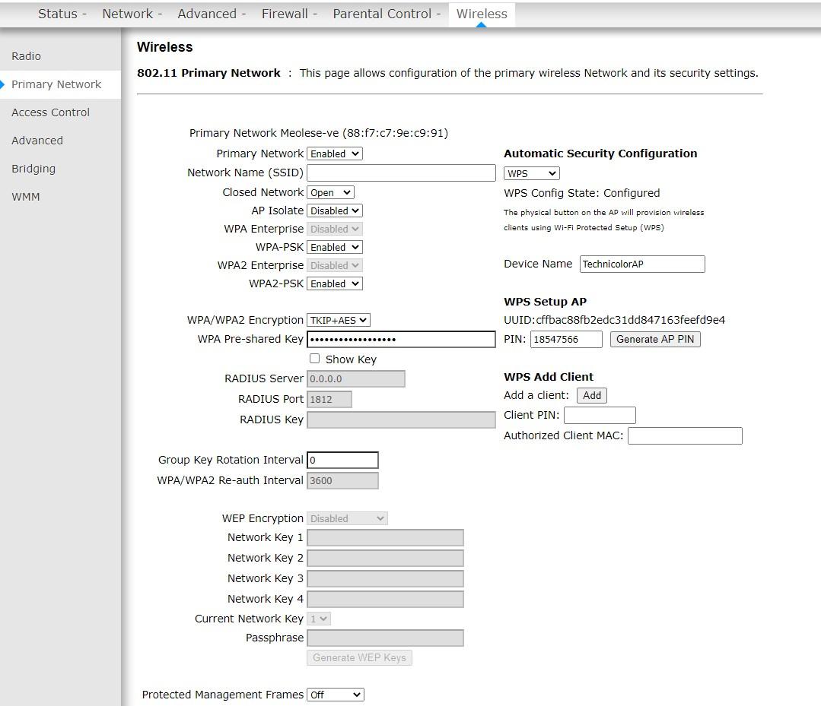
Task: Click Authorized Client MAC field
Action: [685, 436]
